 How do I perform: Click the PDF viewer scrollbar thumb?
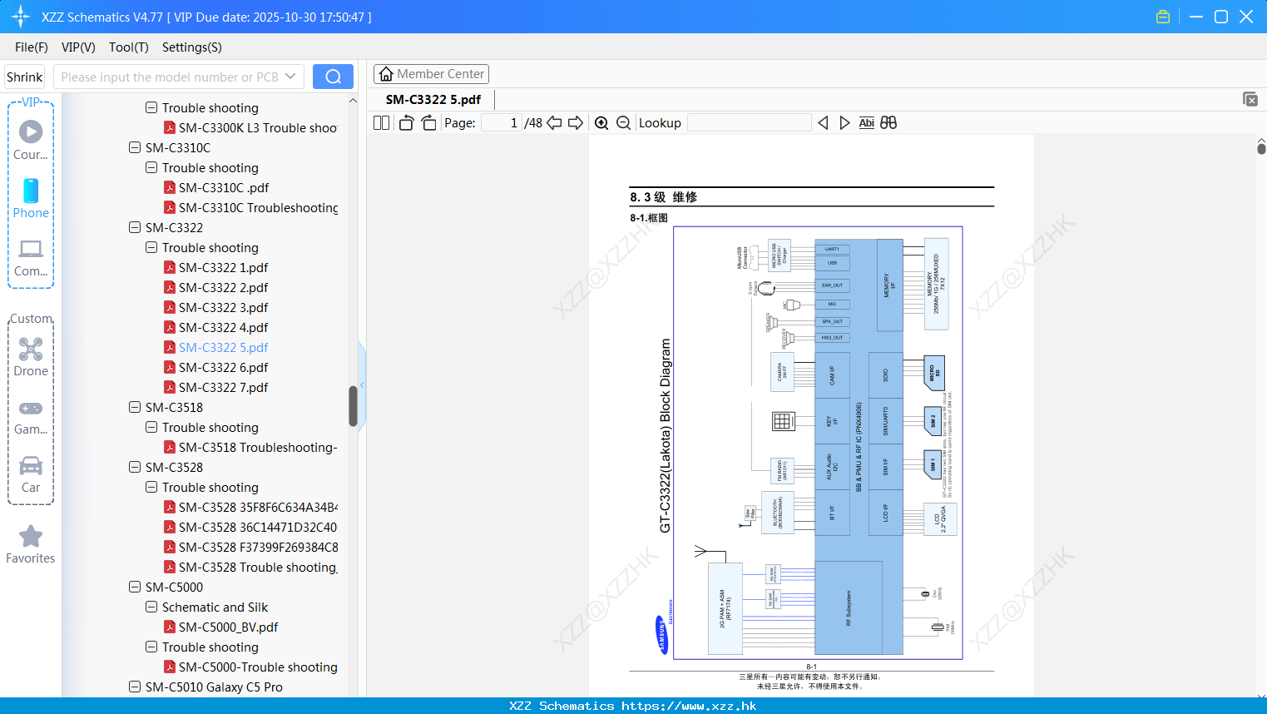click(x=1261, y=149)
